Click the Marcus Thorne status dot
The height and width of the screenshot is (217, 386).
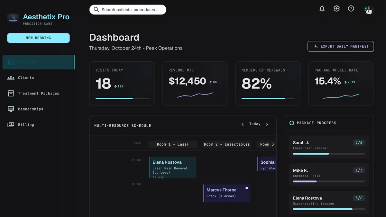click(247, 188)
